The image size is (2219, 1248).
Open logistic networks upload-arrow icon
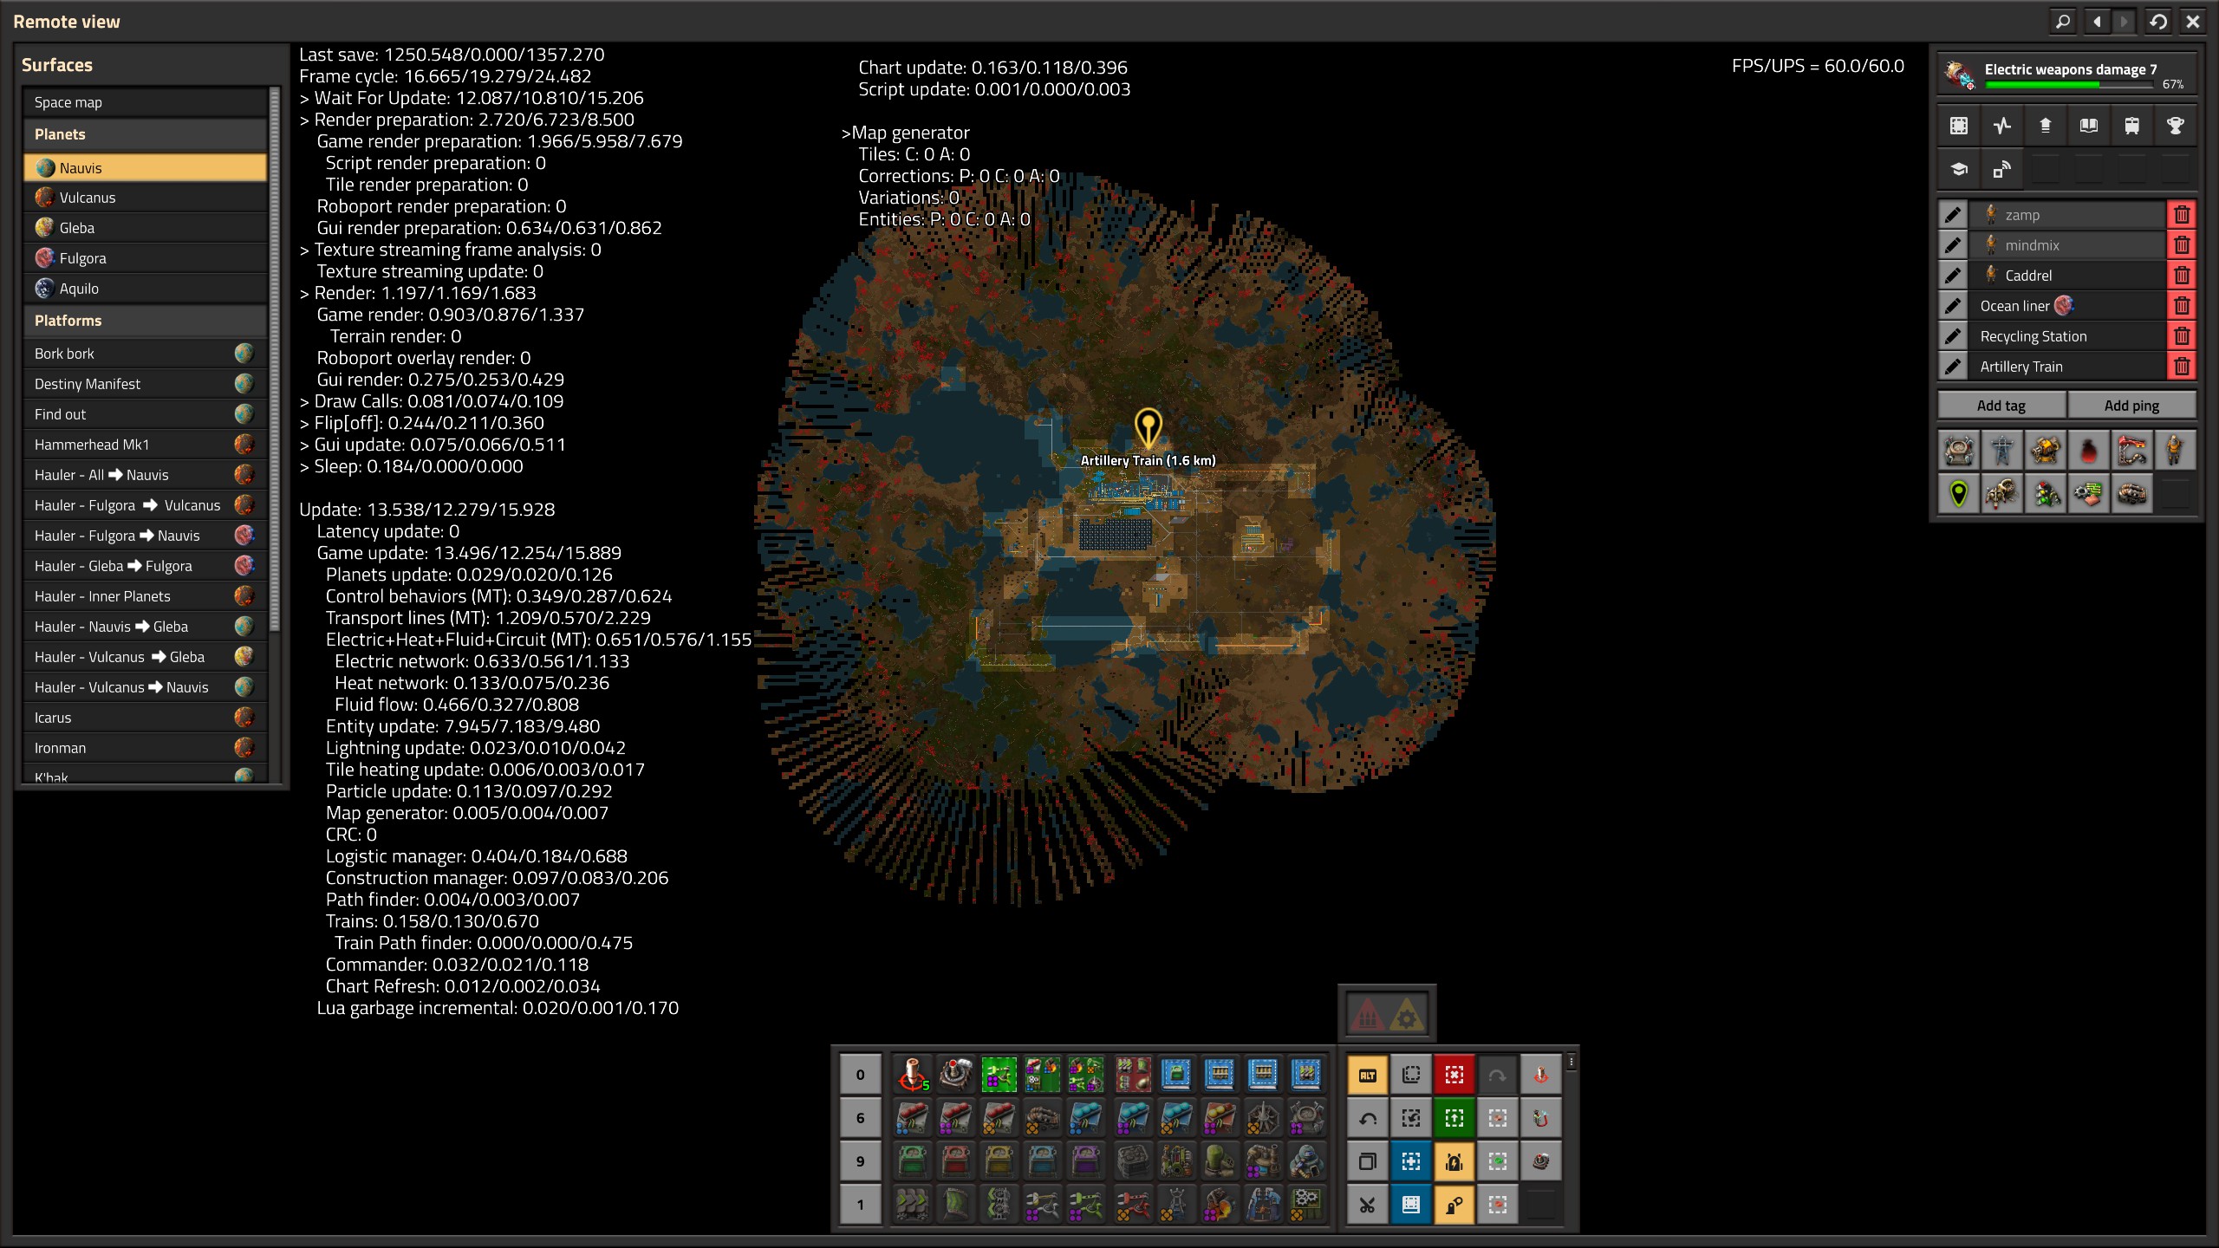(x=2045, y=126)
